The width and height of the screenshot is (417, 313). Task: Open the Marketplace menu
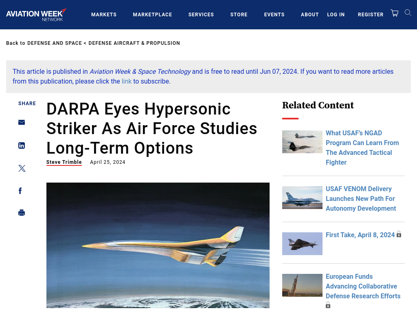point(152,15)
